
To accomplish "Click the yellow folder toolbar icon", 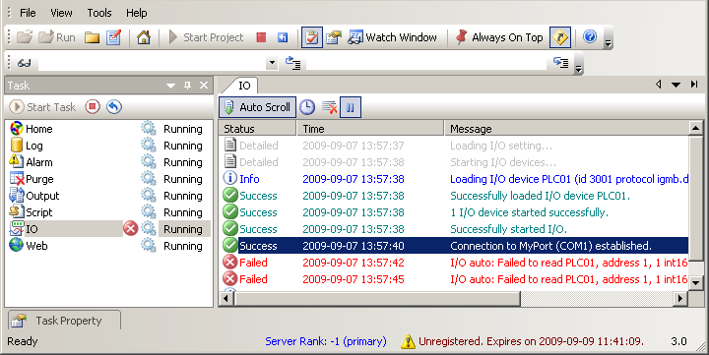I will coord(92,37).
